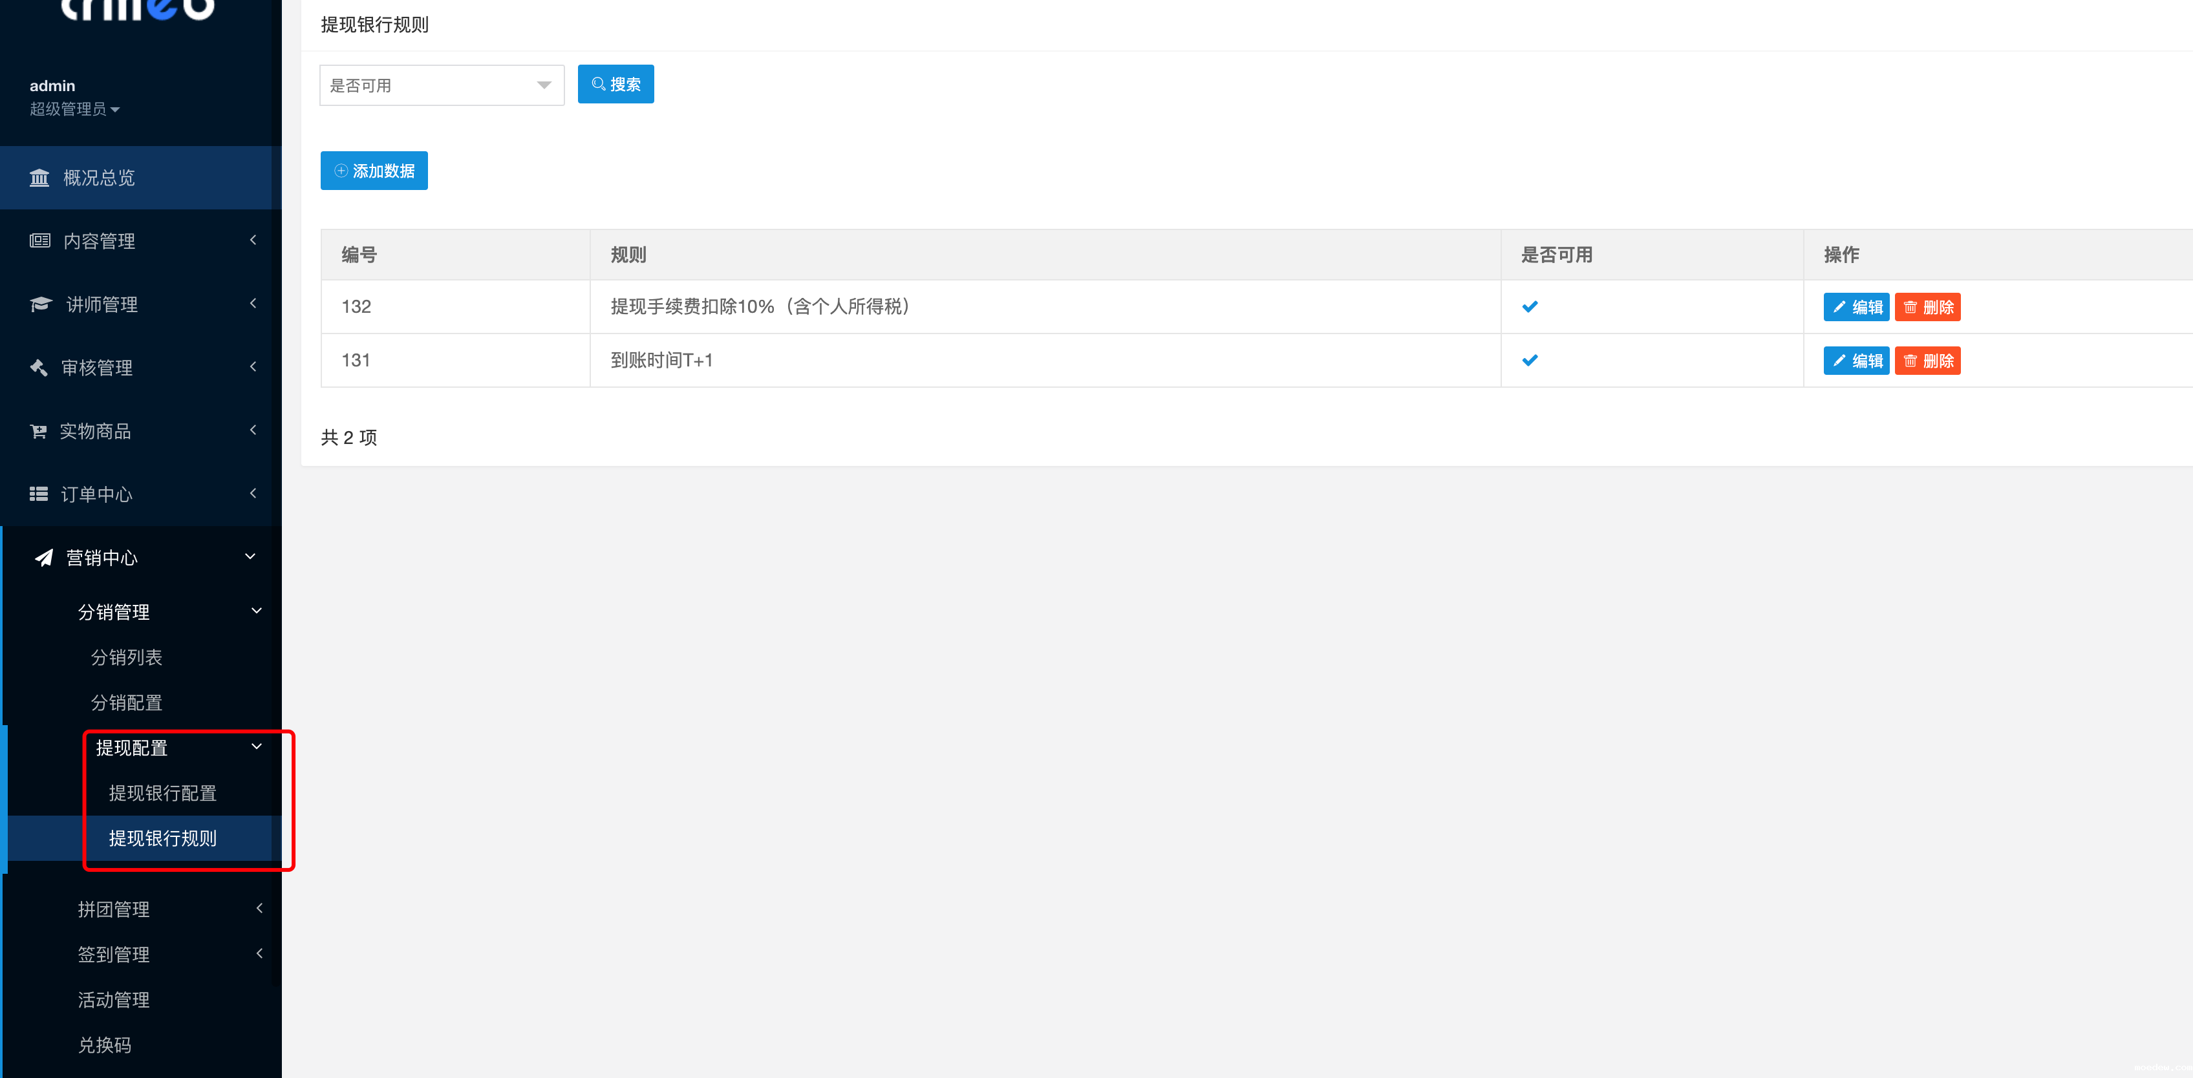Go to 分销列表 in sidebar
Screen dimensions: 2193x1078
pos(126,657)
